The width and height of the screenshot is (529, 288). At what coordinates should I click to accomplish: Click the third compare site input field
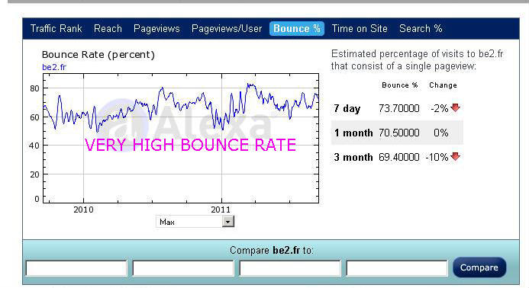(x=290, y=268)
